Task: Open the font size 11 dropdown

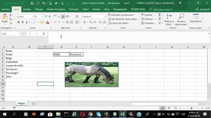Action: click(42, 16)
